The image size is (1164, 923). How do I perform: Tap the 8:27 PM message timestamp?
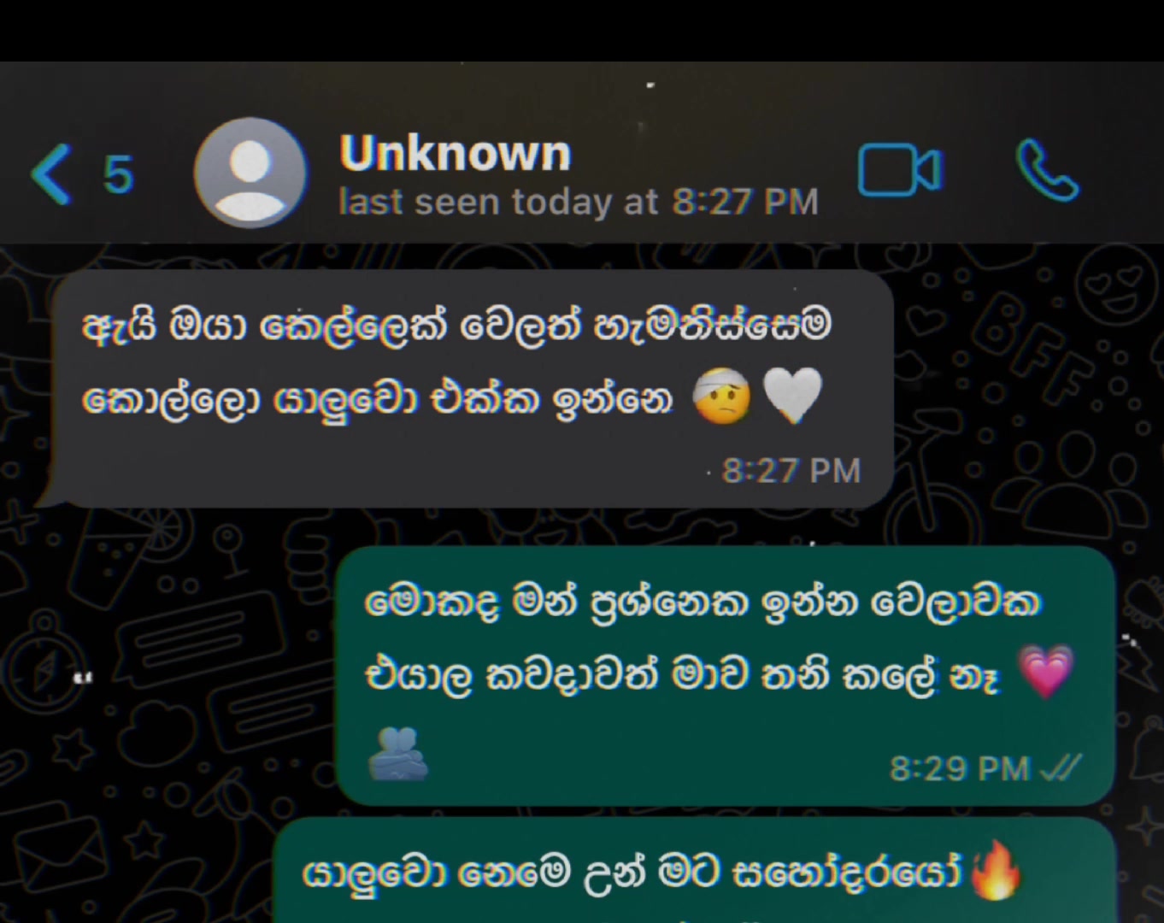[x=791, y=471]
